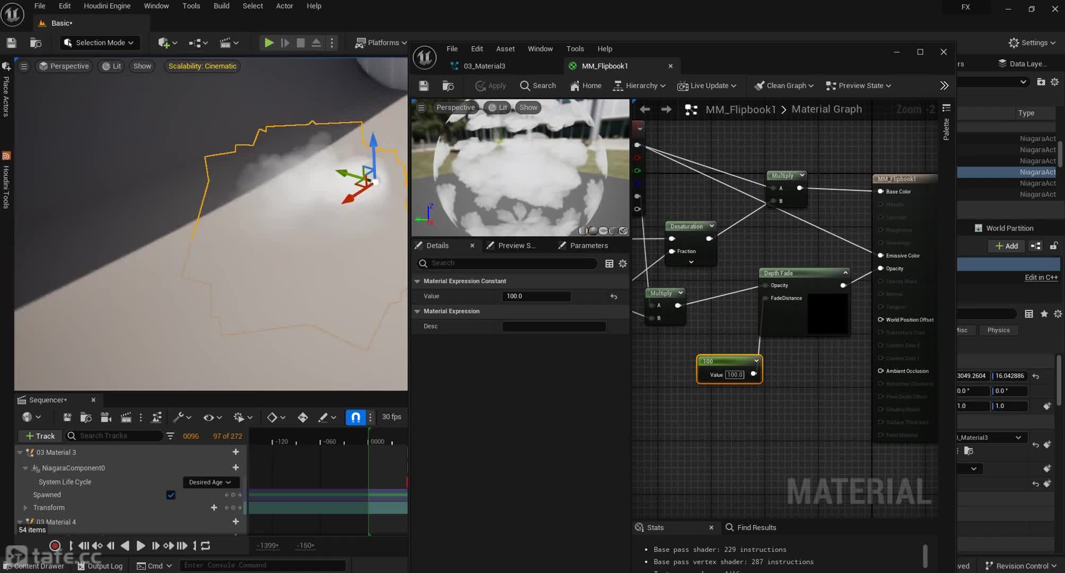Toggle Lit view mode in material preview
This screenshot has width=1065, height=573.
497,107
